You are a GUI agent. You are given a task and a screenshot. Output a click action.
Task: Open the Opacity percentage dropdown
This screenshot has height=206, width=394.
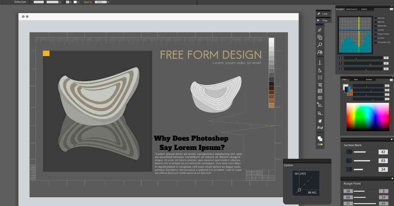click(x=103, y=2)
